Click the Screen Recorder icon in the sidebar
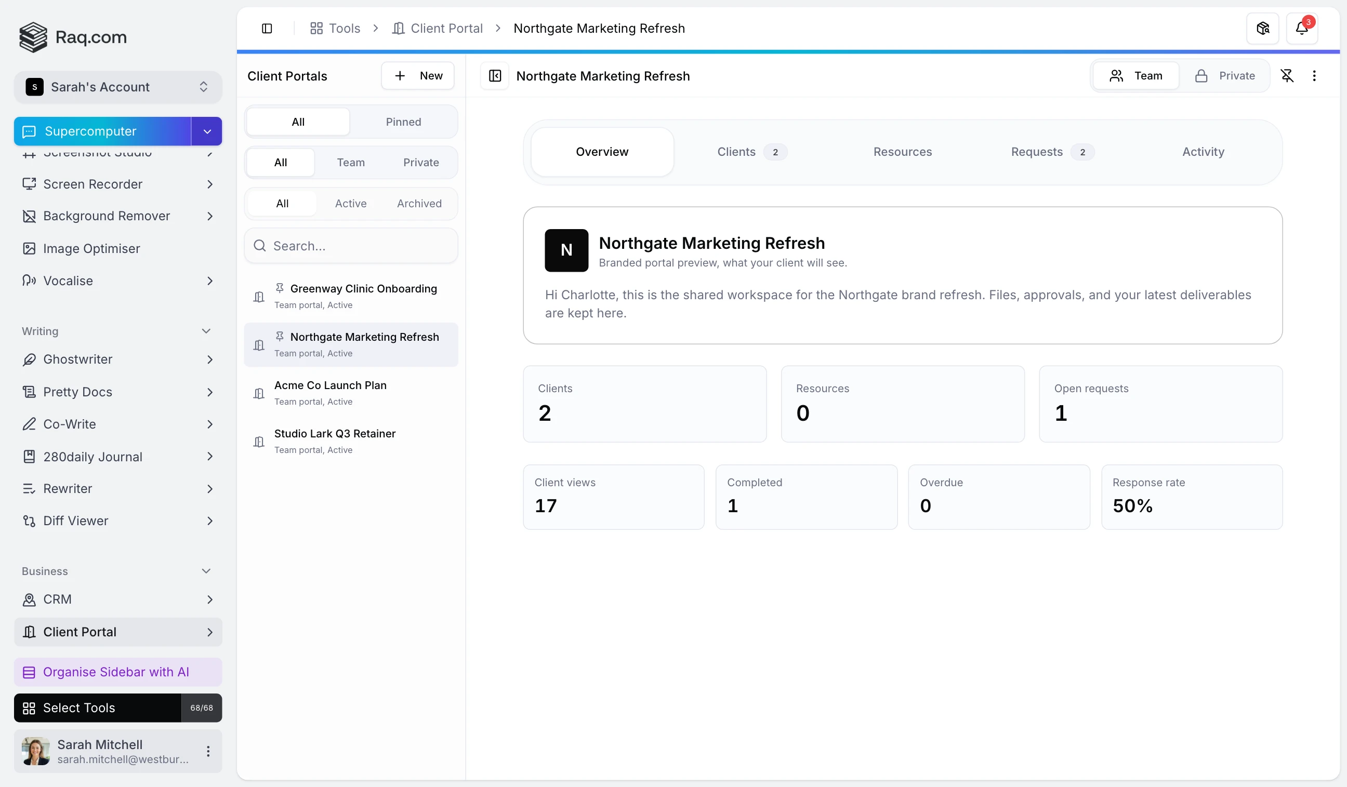The width and height of the screenshot is (1347, 787). pos(29,184)
